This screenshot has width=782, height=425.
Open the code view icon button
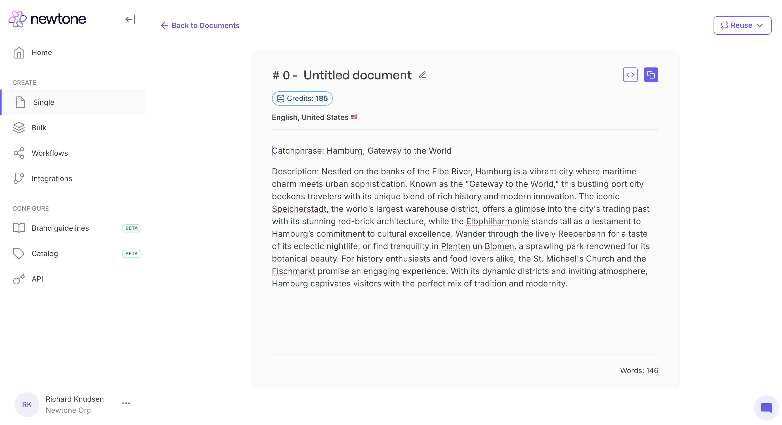tap(630, 75)
